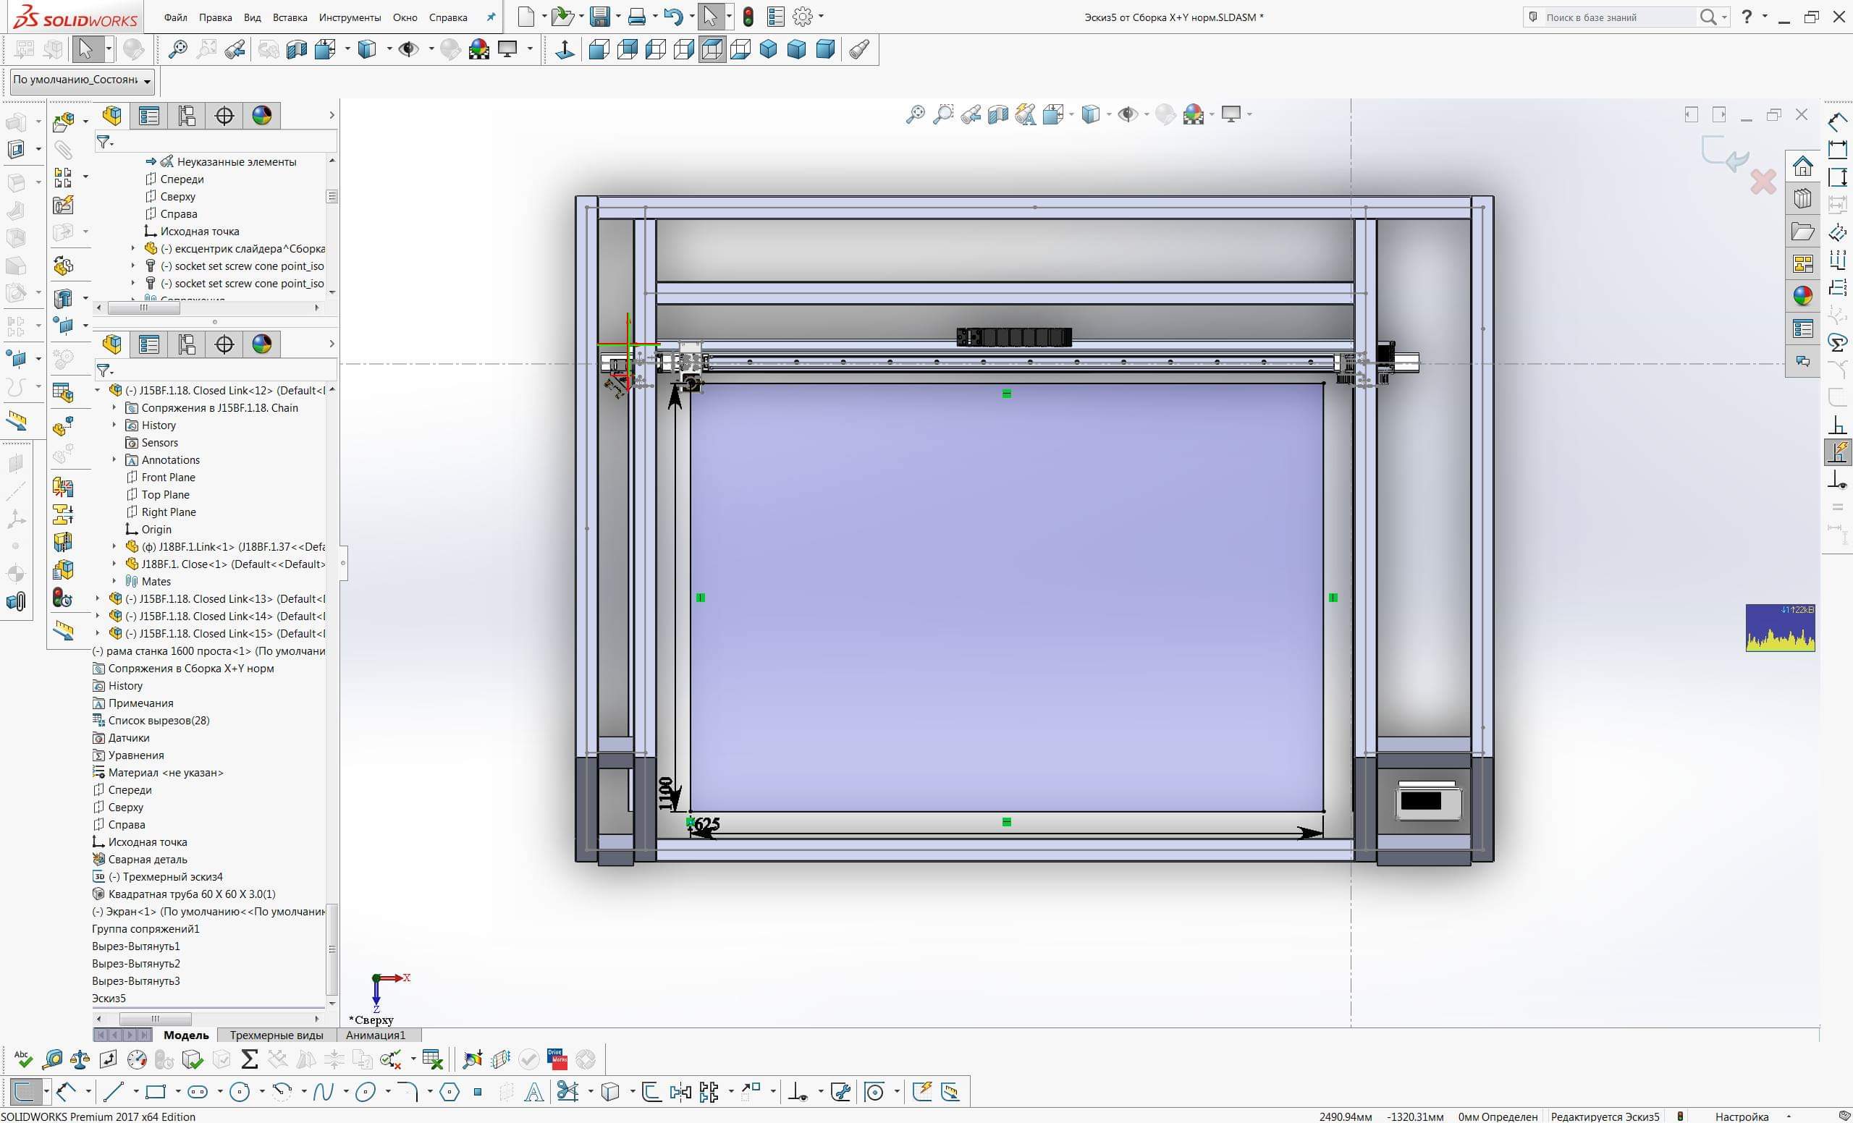Image resolution: width=1853 pixels, height=1123 pixels.
Task: Switch to the Анимация1 tab
Action: point(375,1035)
